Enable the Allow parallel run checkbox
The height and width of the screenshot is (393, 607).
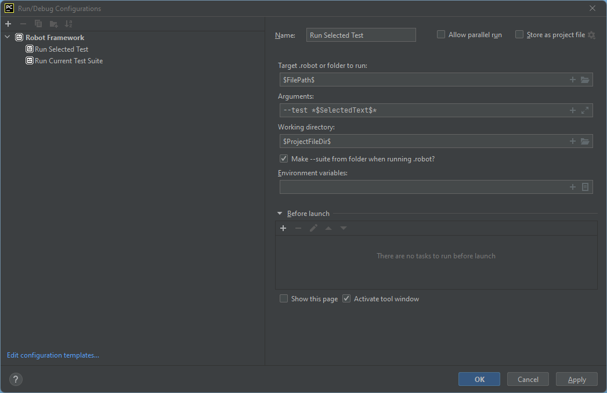click(x=441, y=35)
